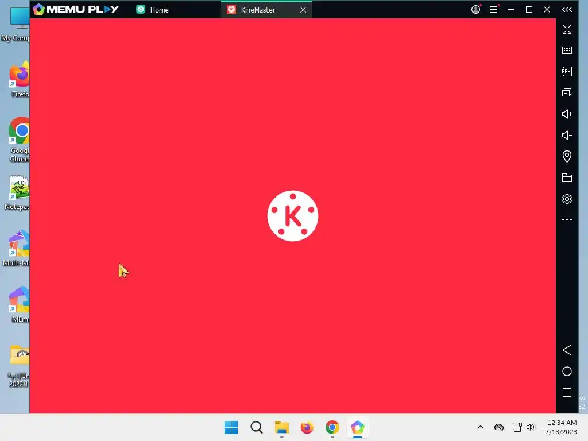Select the Multi-MEmu desktop shortcut
This screenshot has width=588, height=441.
tap(17, 248)
